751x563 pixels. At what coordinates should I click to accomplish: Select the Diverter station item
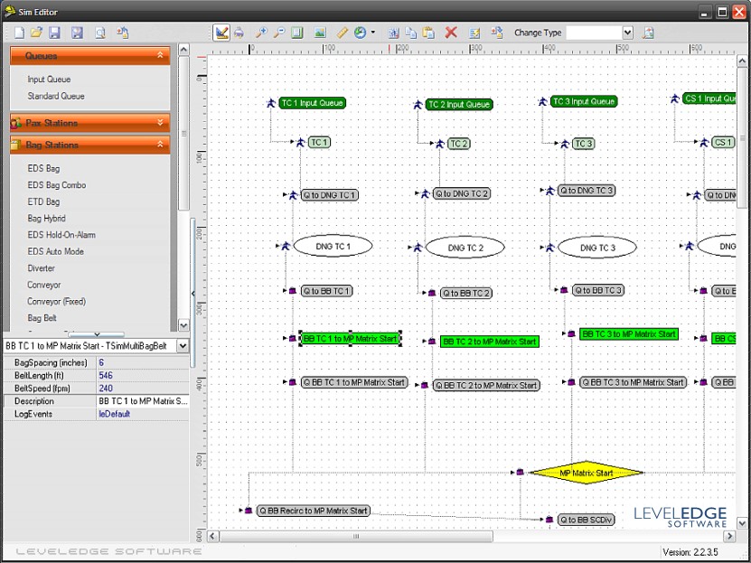tap(41, 268)
